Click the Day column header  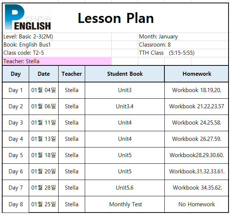pos(16,74)
